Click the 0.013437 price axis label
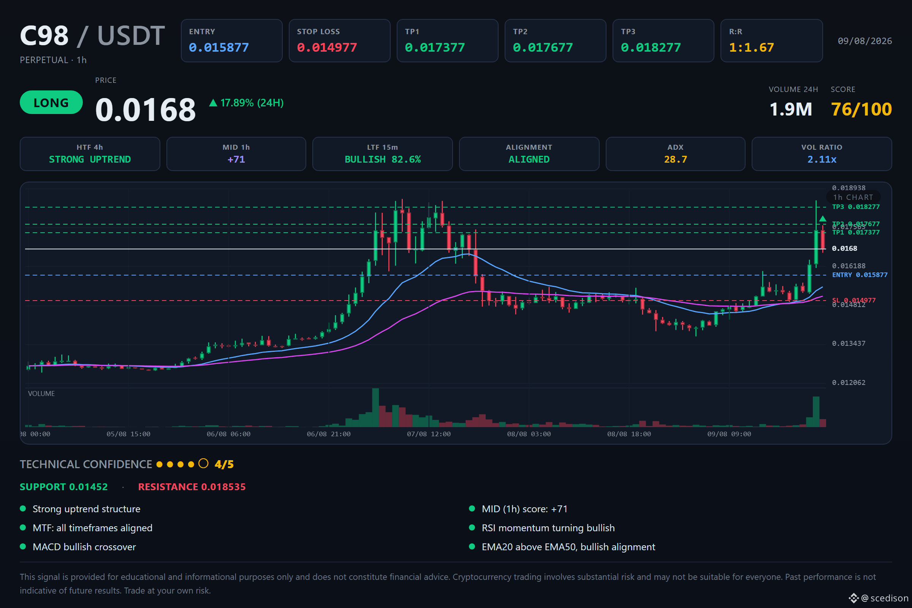This screenshot has height=608, width=912. 849,344
